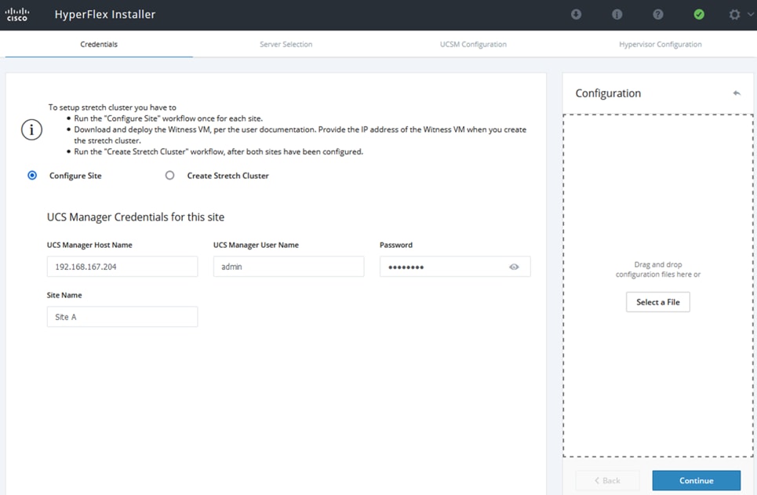Show password using the eye icon
Screen dimensions: 757x495
514,267
